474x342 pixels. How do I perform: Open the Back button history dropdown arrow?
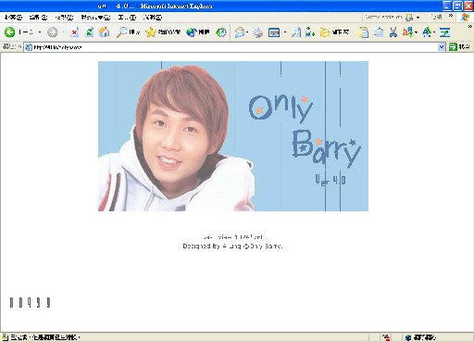pos(40,32)
